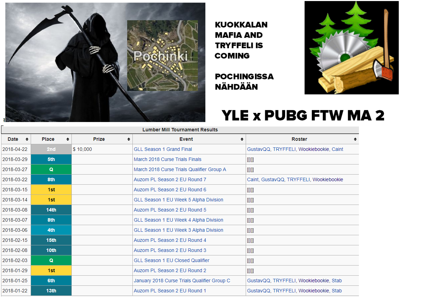Click the POCHINGISSA NÄHDÄÄN text
The image size is (422, 299).
pyautogui.click(x=244, y=82)
